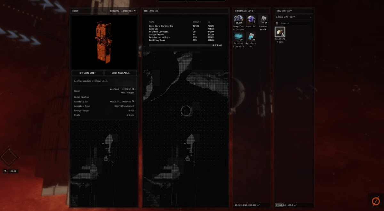The height and width of the screenshot is (211, 384).
Task: Click the Behavior 0 / 0 m3 progress bar
Action: coord(186,45)
